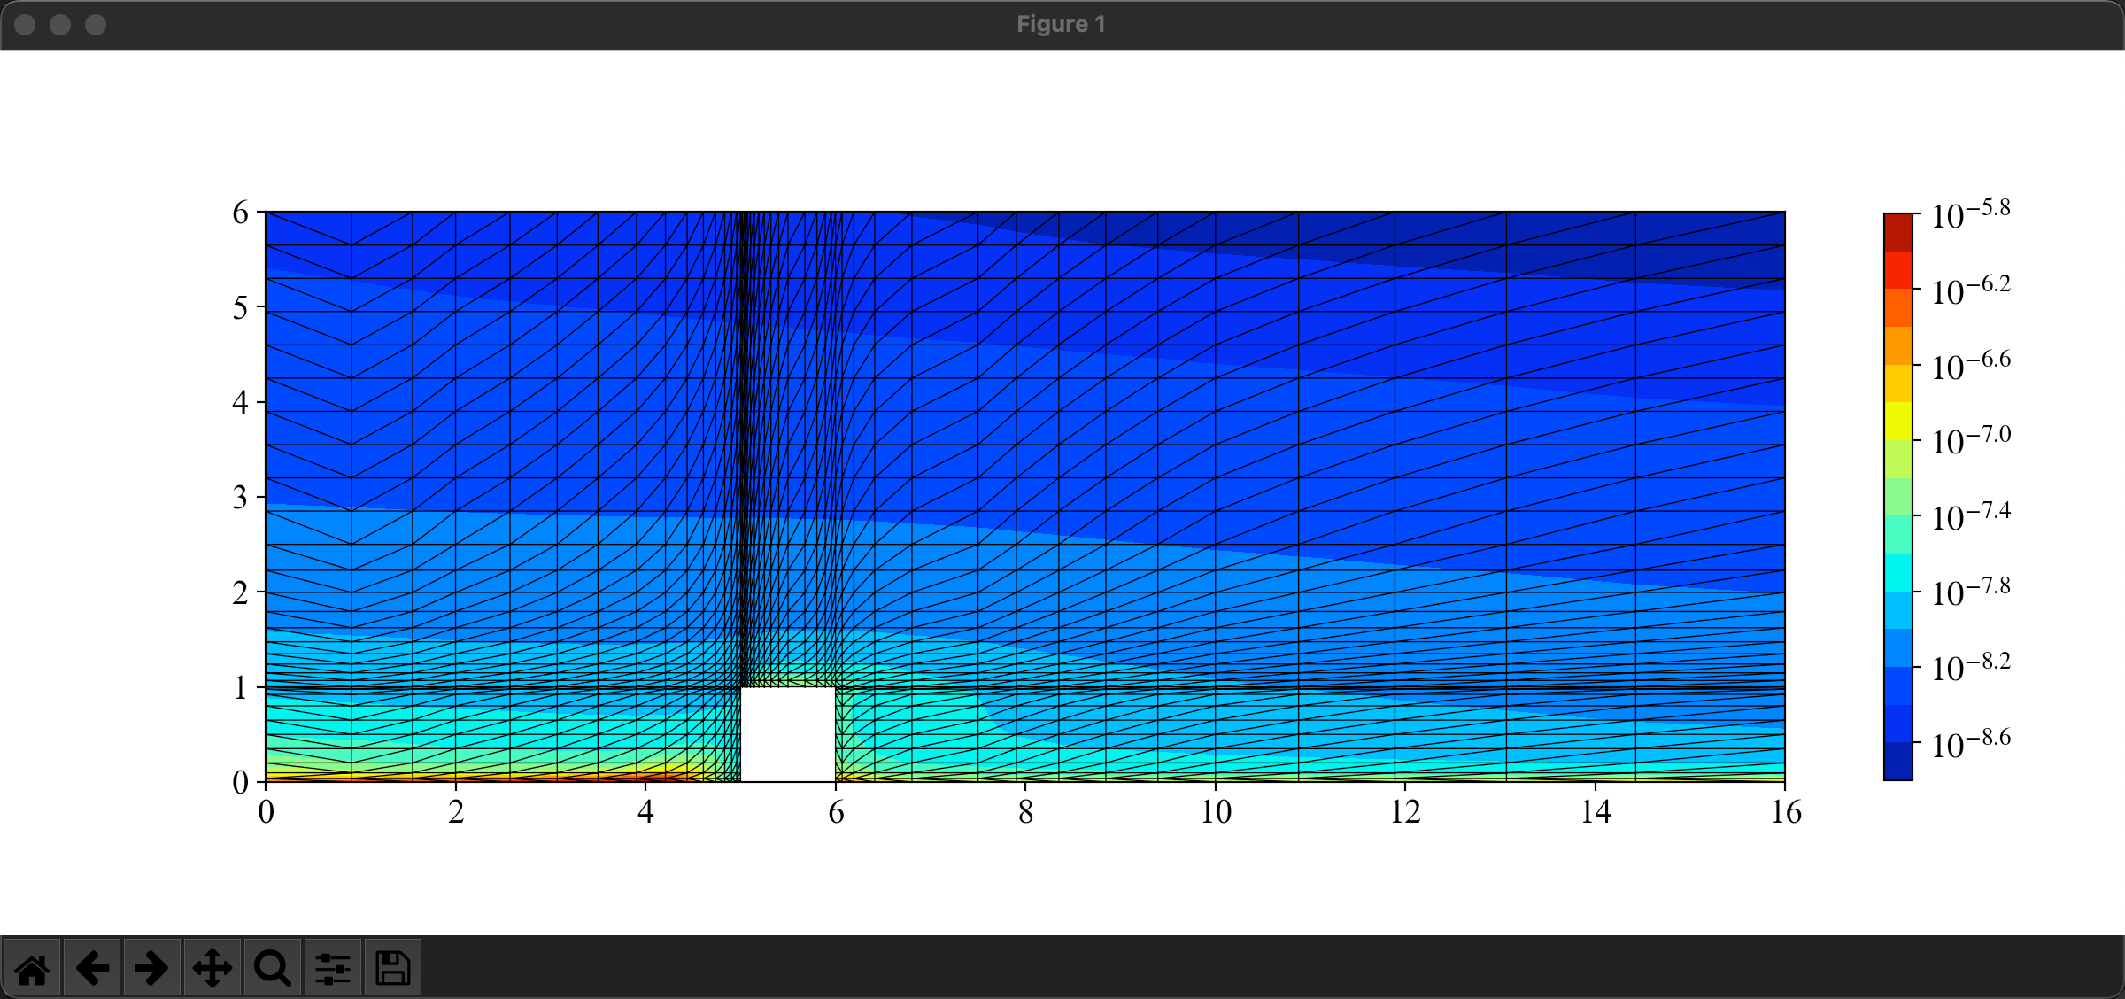Click the dark blue colorbar bottom
This screenshot has width=2125, height=999.
1897,762
